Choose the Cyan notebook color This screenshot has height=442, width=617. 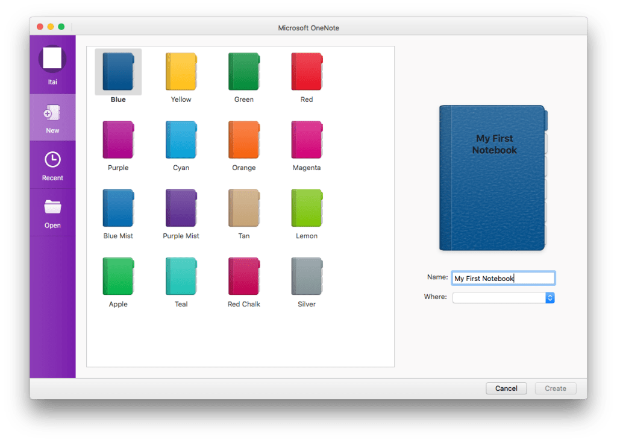[181, 140]
